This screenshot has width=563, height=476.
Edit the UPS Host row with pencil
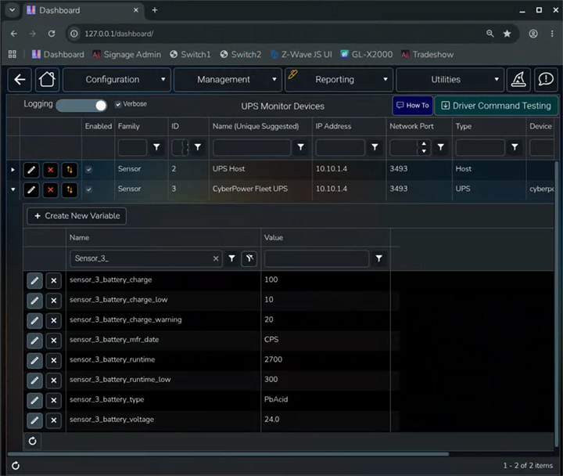31,169
